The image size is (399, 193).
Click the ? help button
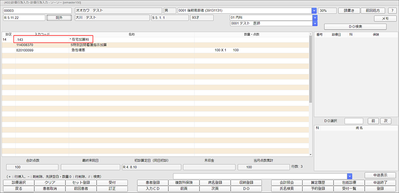[x=392, y=11]
